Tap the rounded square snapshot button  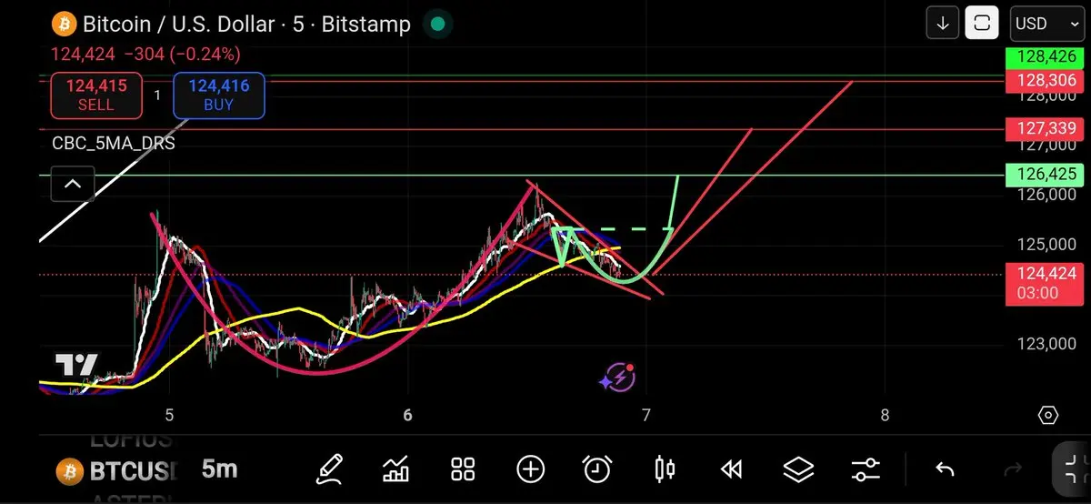(x=982, y=24)
